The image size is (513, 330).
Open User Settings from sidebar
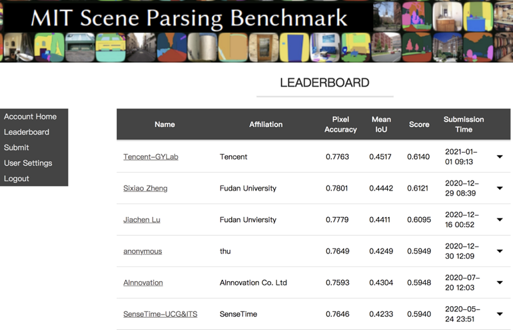(x=28, y=163)
